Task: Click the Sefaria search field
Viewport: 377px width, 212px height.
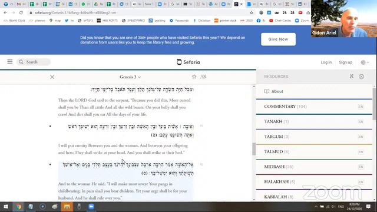Action: pos(34,62)
